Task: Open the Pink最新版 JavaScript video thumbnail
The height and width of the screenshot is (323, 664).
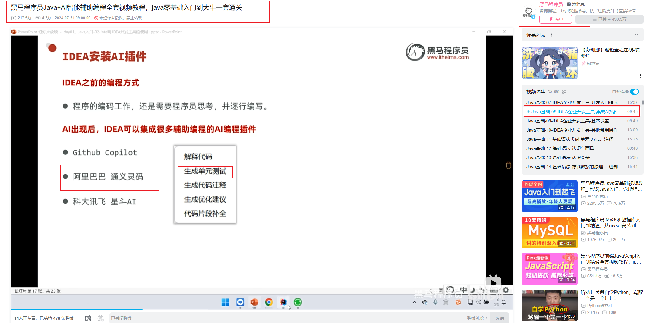Action: 550,269
